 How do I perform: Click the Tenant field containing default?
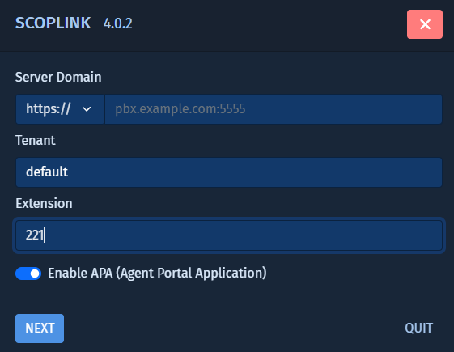click(x=229, y=172)
